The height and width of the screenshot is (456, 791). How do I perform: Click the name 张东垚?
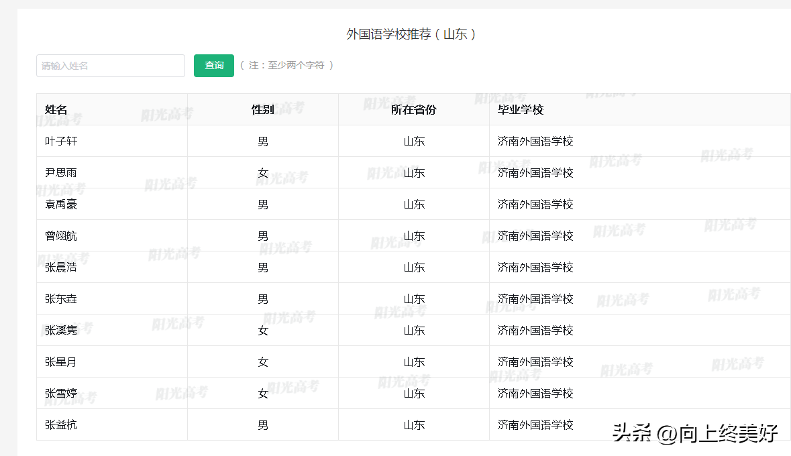point(61,299)
